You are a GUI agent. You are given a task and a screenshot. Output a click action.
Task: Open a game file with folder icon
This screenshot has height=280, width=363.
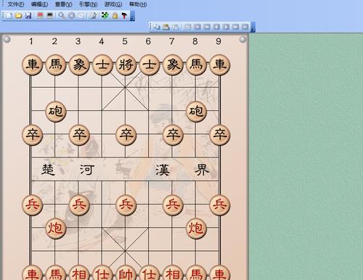click(18, 16)
